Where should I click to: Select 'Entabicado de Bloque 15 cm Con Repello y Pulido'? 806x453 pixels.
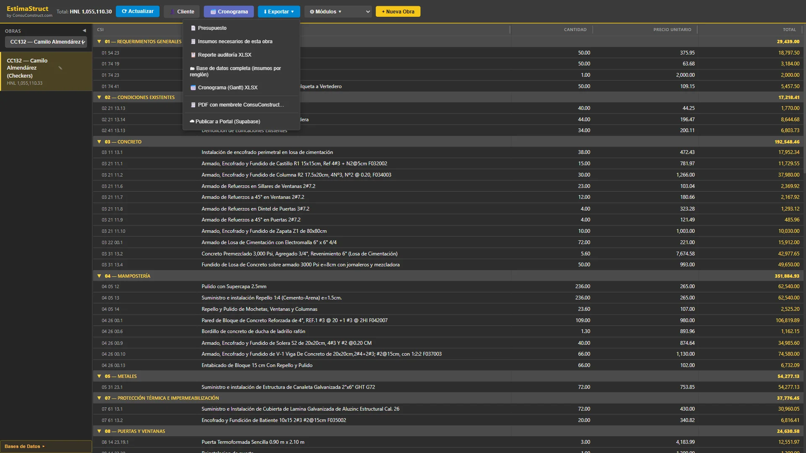(447, 365)
